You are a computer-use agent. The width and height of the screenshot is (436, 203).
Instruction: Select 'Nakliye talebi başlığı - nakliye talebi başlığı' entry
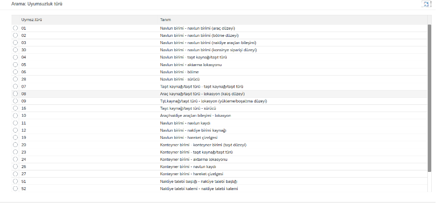click(199, 181)
